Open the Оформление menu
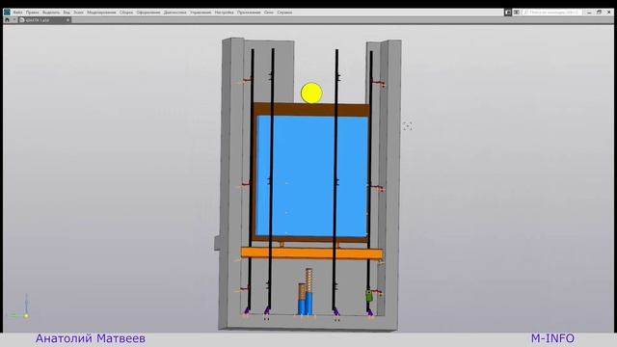 click(x=148, y=13)
